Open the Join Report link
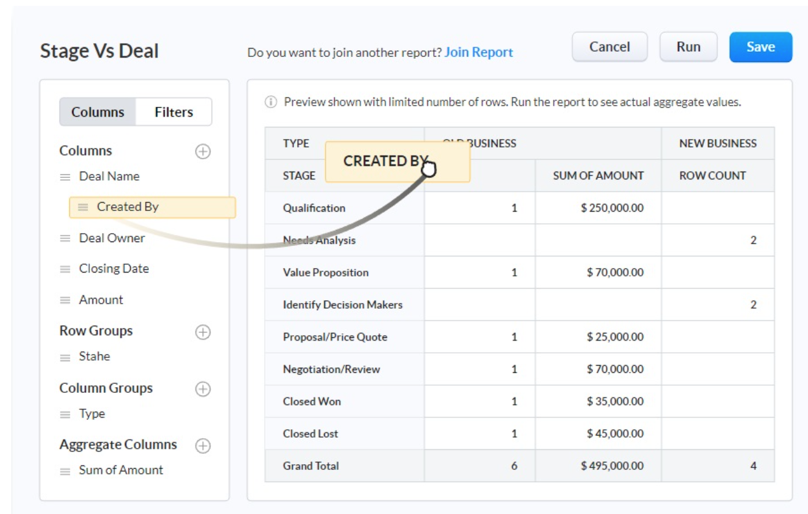This screenshot has height=514, width=808. click(478, 52)
